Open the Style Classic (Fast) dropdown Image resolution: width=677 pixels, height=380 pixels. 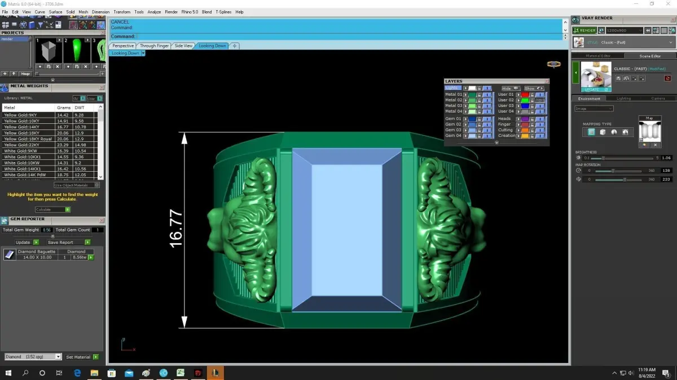624,42
